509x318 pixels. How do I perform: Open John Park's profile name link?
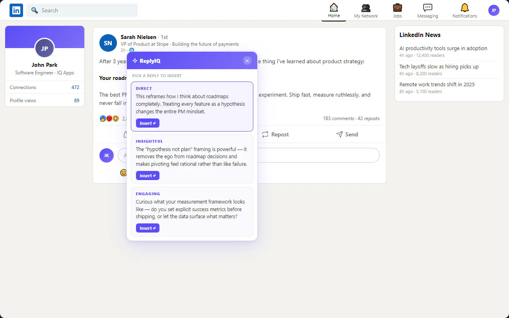pos(45,65)
